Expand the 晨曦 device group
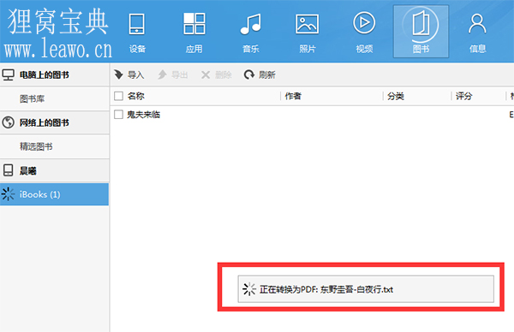This screenshot has width=514, height=332. 55,170
